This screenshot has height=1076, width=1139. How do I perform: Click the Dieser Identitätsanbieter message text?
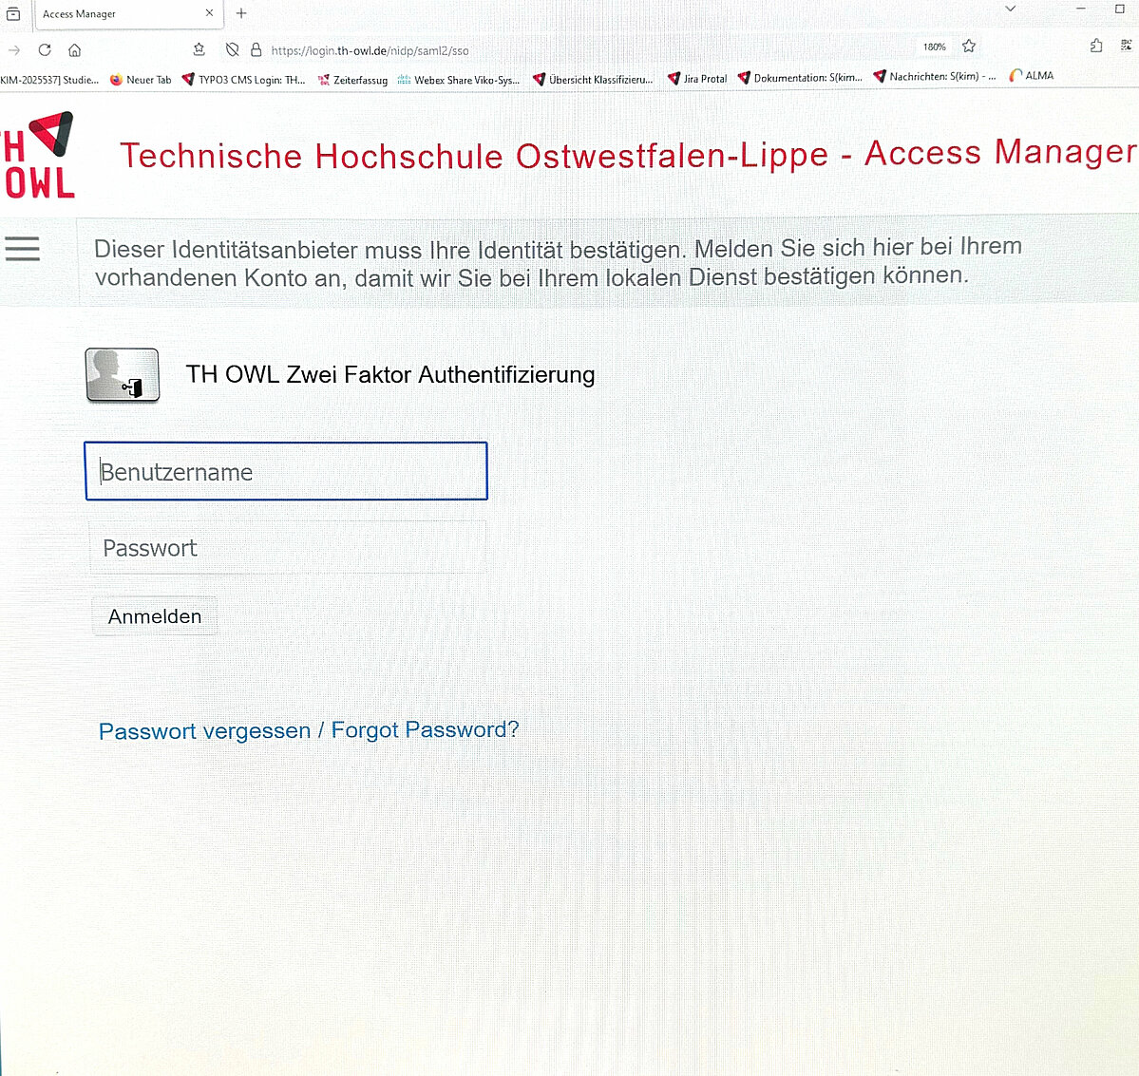click(558, 262)
